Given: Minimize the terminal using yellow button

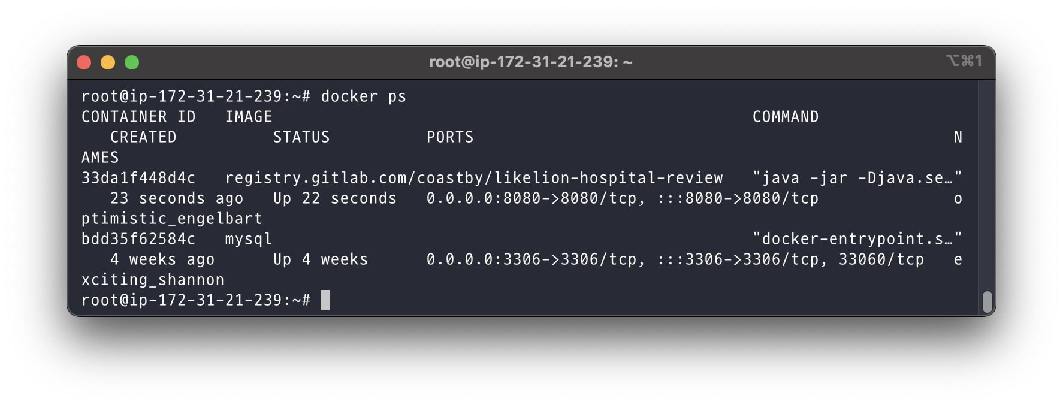Looking at the screenshot, I should click(108, 62).
